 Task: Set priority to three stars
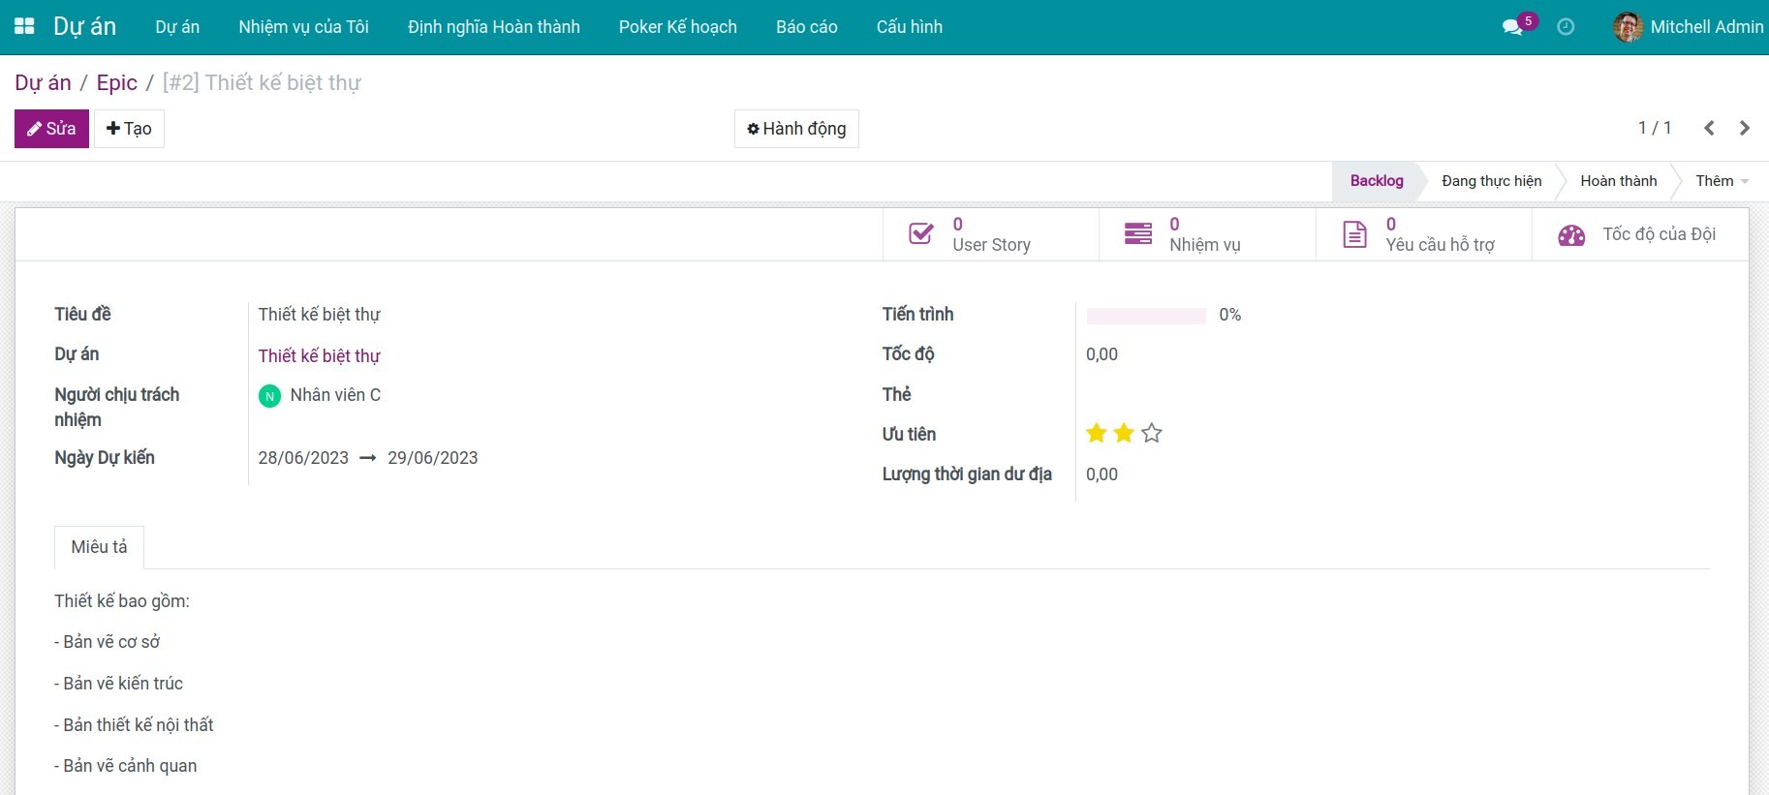click(1152, 433)
